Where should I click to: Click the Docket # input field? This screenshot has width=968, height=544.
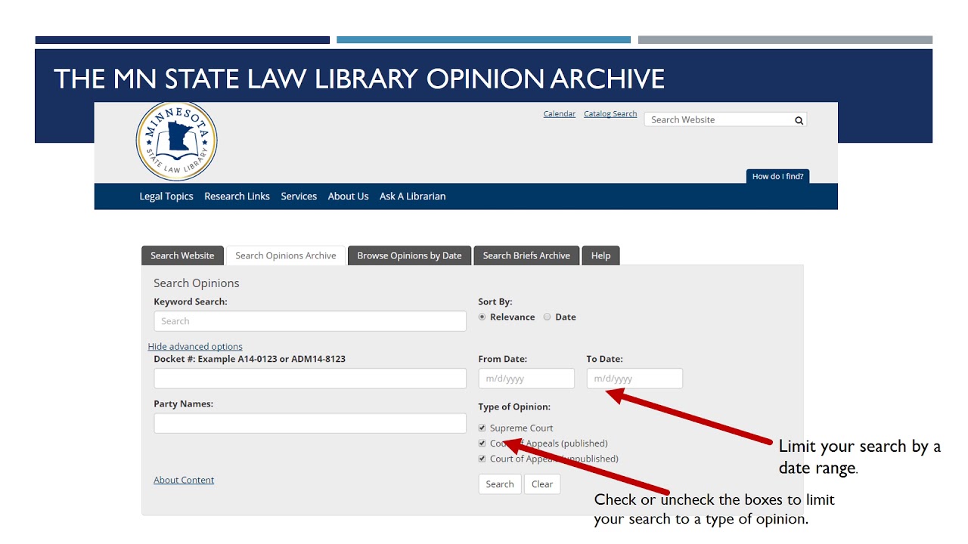(310, 379)
